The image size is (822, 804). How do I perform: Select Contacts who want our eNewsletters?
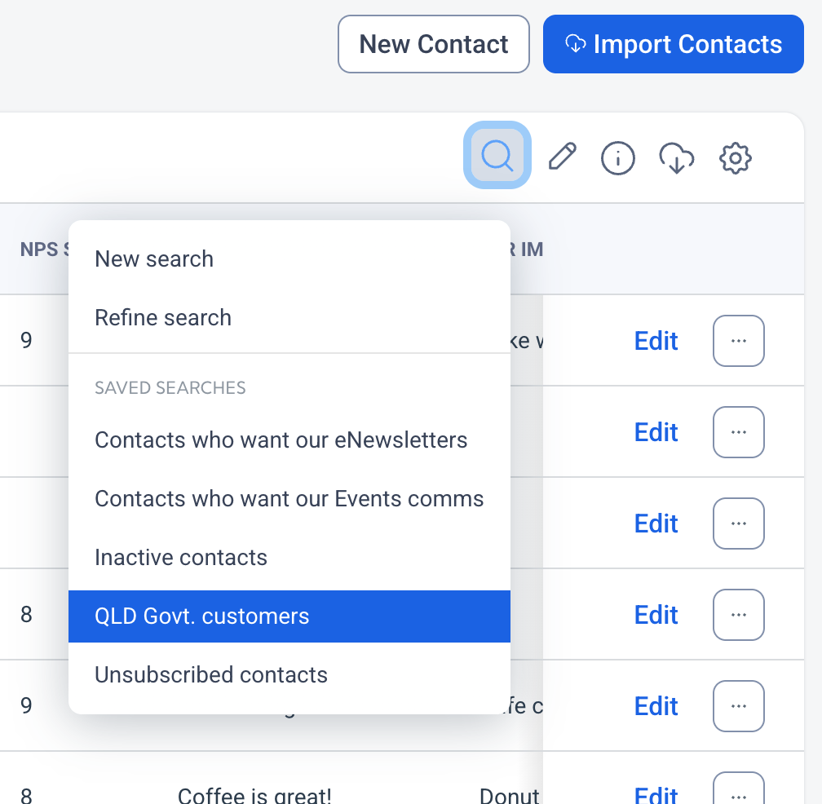[289, 440]
